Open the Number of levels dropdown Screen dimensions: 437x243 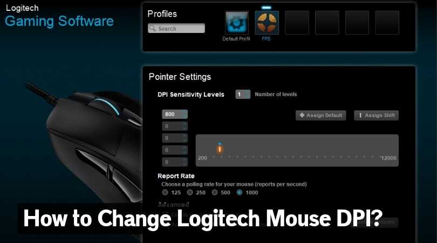coord(243,94)
